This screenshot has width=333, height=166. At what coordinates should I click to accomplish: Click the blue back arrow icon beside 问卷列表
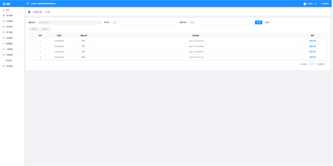(x=29, y=12)
